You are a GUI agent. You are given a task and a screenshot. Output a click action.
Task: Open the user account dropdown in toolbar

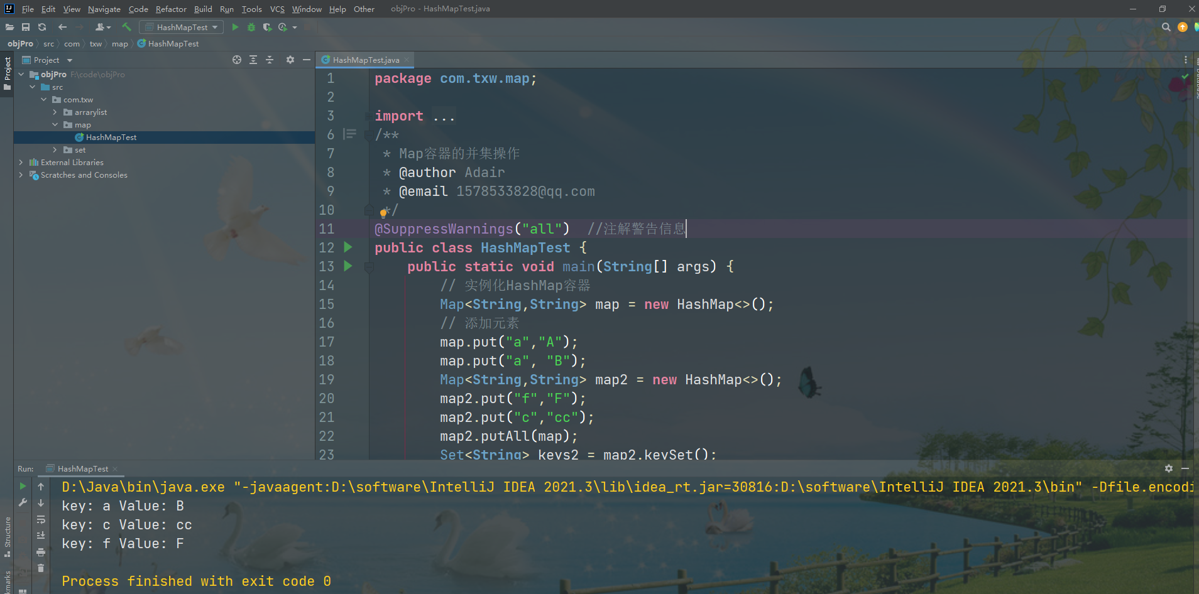coord(102,27)
